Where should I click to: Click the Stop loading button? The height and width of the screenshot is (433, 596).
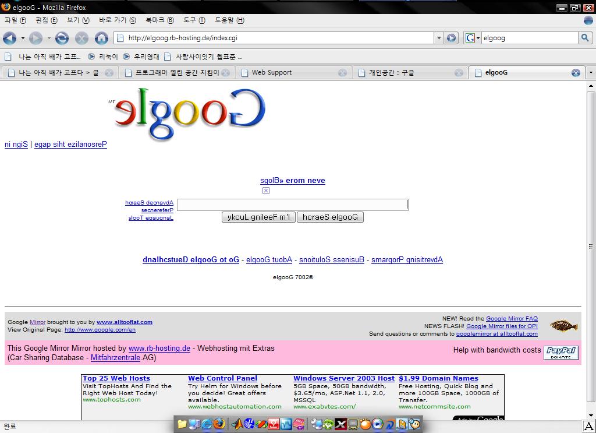pyautogui.click(x=81, y=38)
